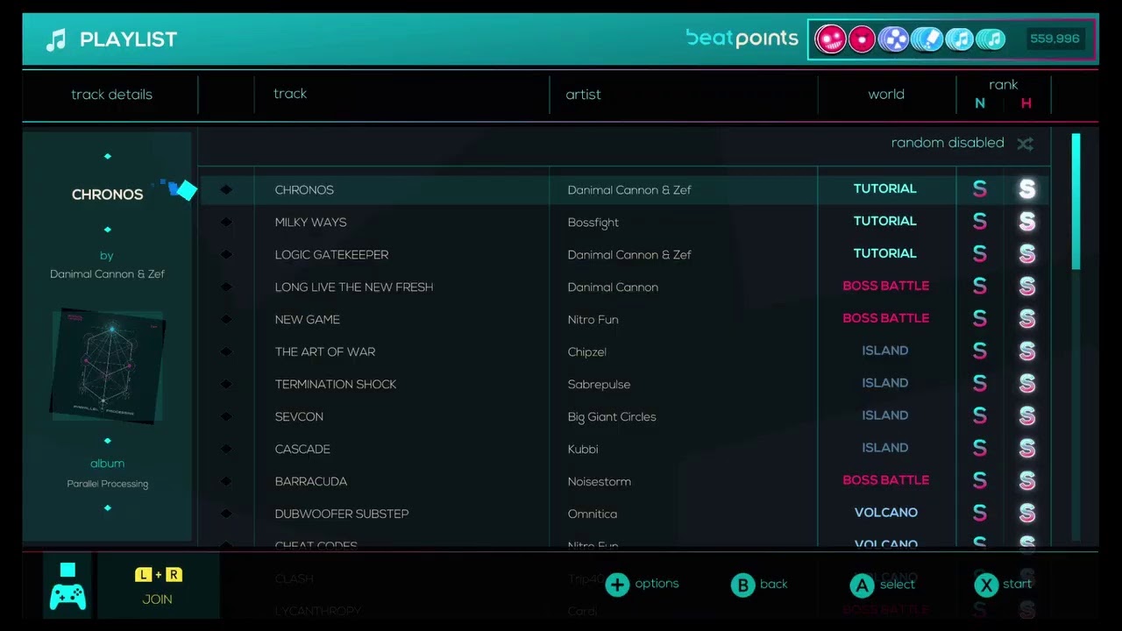Click the TUTORIAL label for MILKY WAYS
This screenshot has height=631, width=1122.
pos(885,221)
